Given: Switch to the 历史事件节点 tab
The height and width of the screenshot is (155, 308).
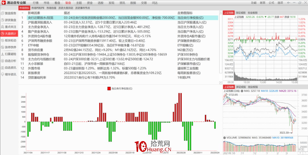Looking at the screenshot, I should pos(82,8).
